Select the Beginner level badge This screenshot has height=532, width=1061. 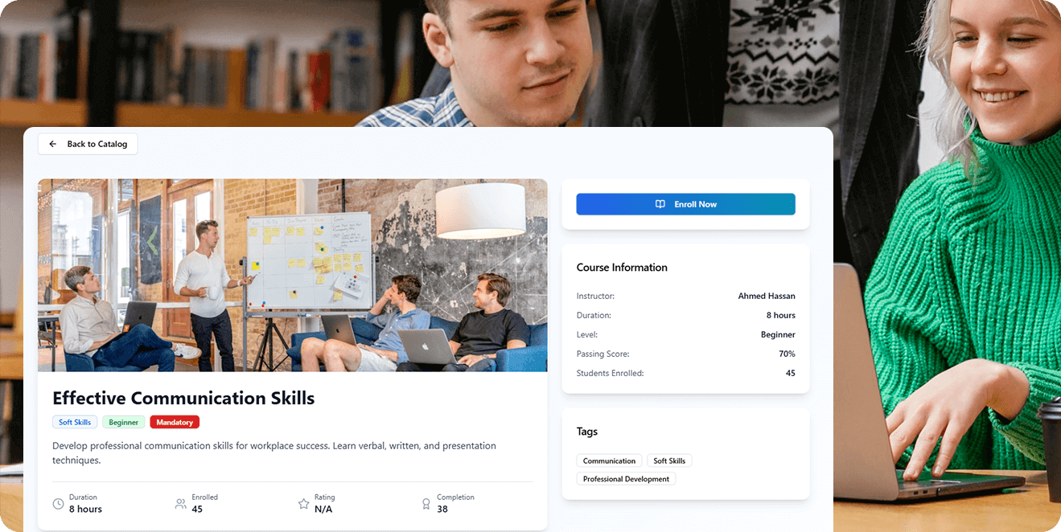point(124,422)
